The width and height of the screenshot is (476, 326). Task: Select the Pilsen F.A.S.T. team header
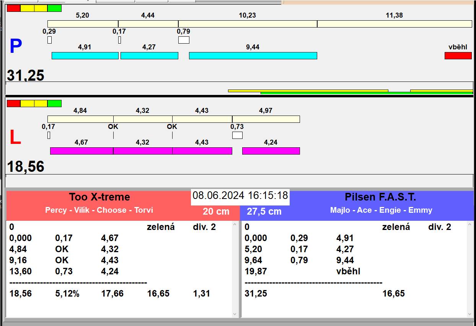(380, 197)
